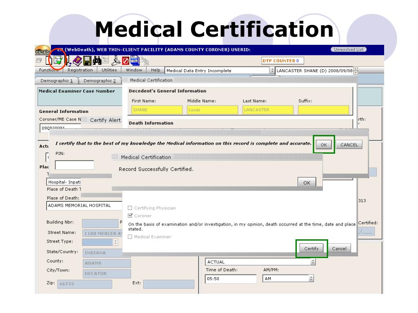Click the cascading windows icon at toolbar start
This screenshot has width=418, height=313.
(38, 61)
